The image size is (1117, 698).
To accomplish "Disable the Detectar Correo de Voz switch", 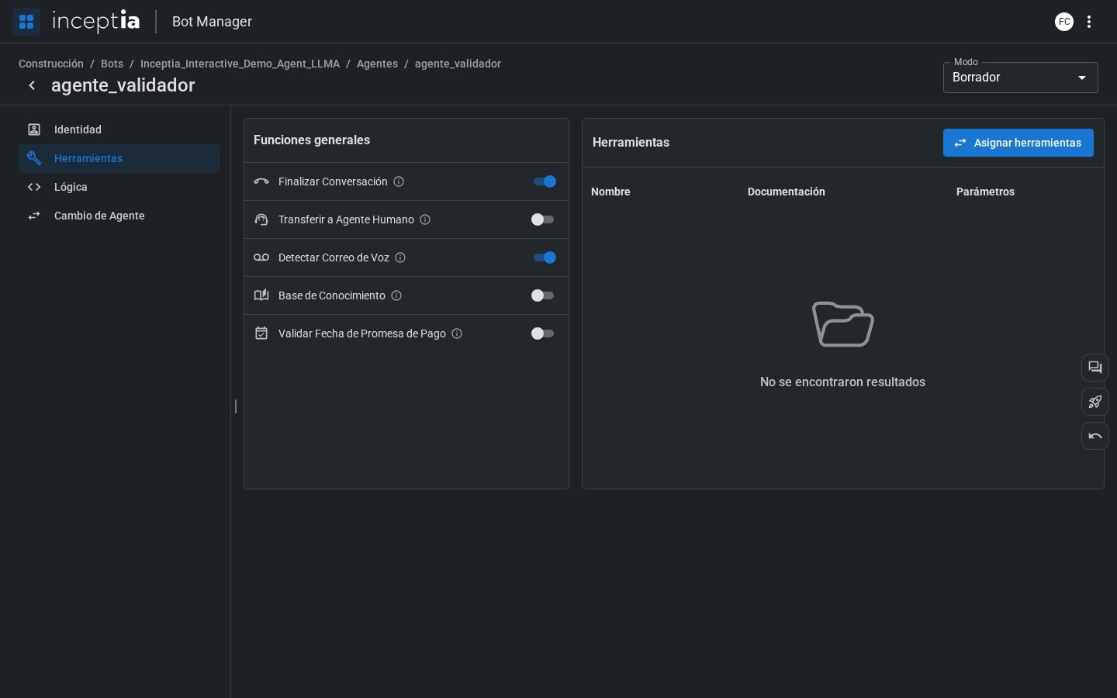I will pos(545,257).
